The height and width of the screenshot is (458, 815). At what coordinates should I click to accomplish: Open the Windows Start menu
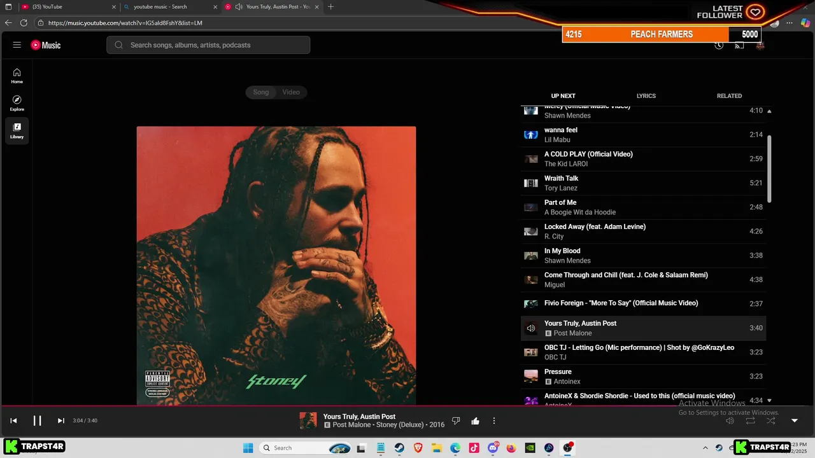248,448
